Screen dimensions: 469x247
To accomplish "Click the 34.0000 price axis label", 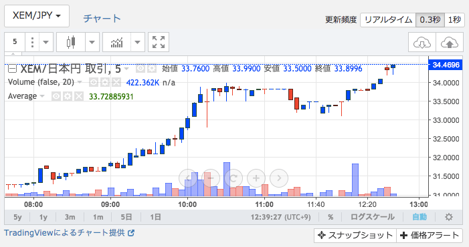I will coord(446,83).
